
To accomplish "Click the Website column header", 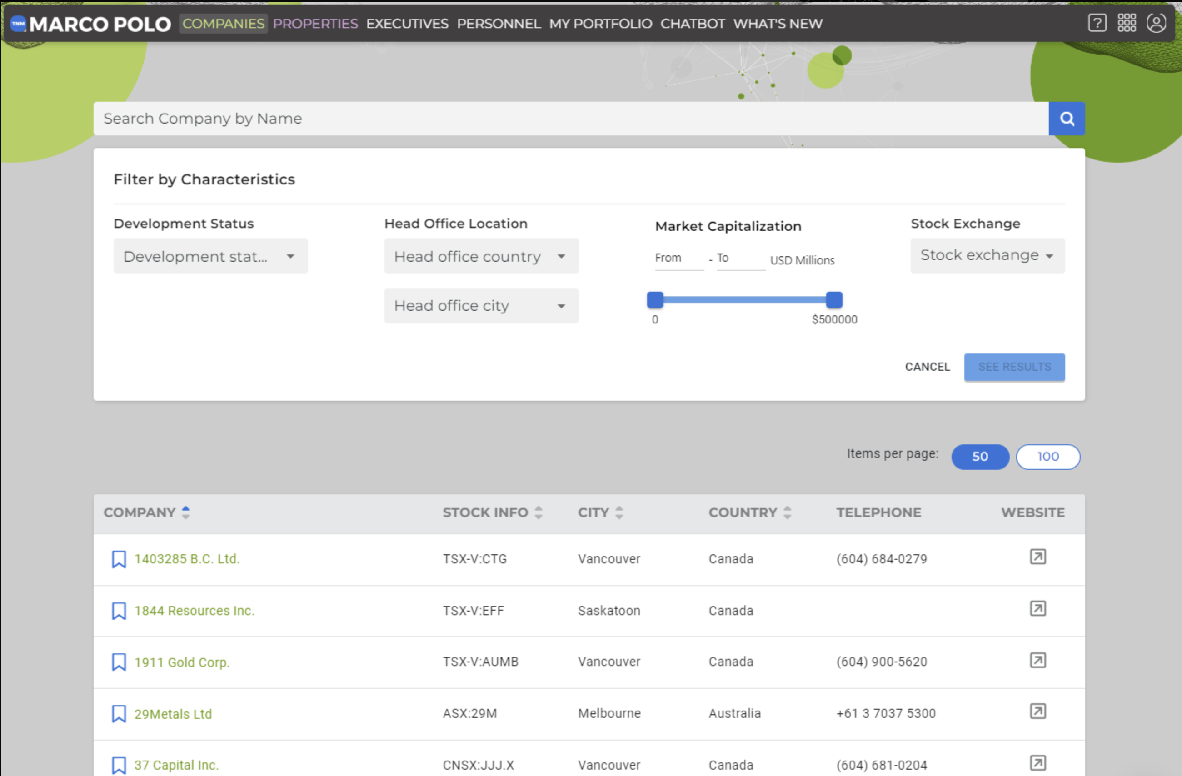I will tap(1032, 512).
